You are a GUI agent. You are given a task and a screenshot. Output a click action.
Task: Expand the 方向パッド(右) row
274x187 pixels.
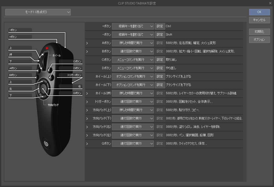pyautogui.click(x=87, y=127)
